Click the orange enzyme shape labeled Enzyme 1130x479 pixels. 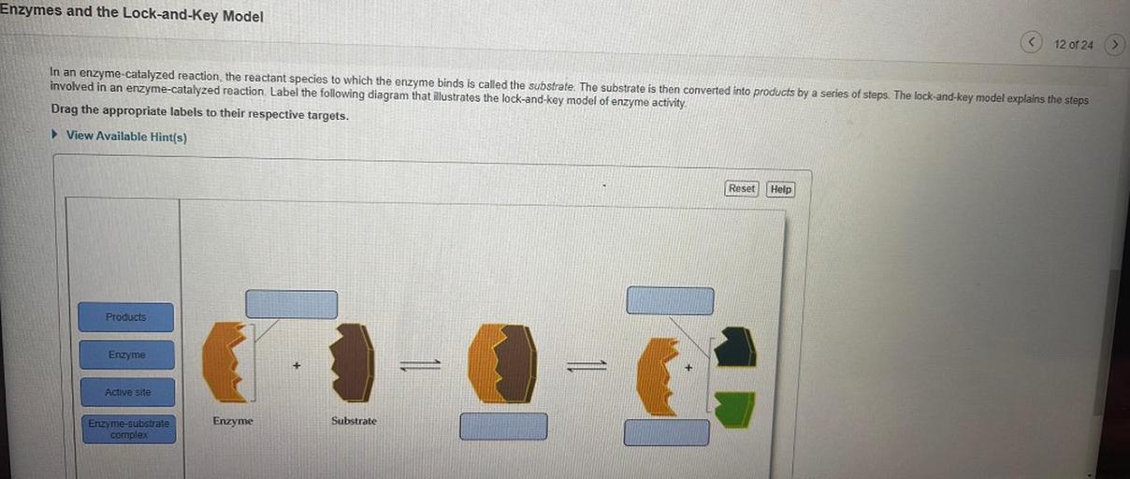228,360
